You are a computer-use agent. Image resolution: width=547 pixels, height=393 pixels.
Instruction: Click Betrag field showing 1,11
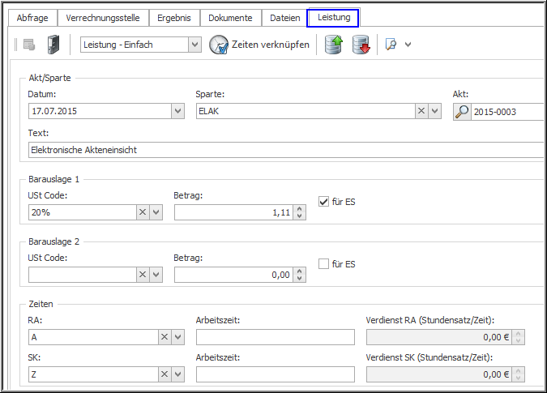pos(234,212)
